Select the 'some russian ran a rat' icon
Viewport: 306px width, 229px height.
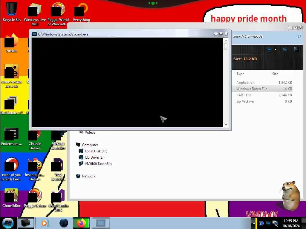click(x=11, y=76)
